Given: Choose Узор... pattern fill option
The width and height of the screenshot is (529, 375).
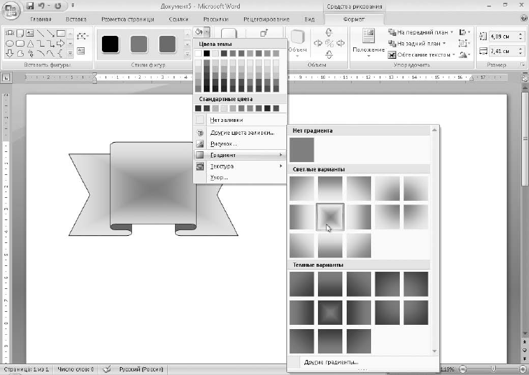Looking at the screenshot, I should (240, 177).
